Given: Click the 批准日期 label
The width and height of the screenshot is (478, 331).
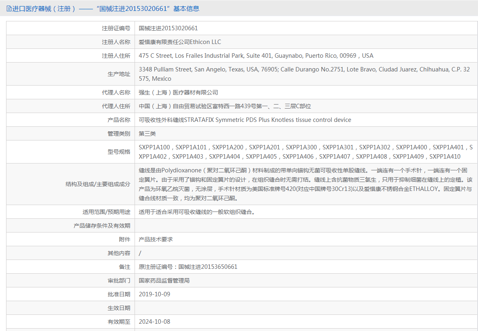Looking at the screenshot, I should coord(119,294).
